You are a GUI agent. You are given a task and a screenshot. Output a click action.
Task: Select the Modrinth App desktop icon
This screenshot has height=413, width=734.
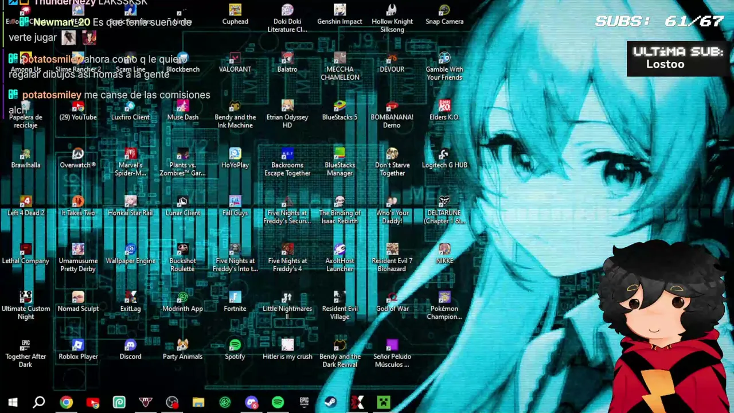click(183, 302)
